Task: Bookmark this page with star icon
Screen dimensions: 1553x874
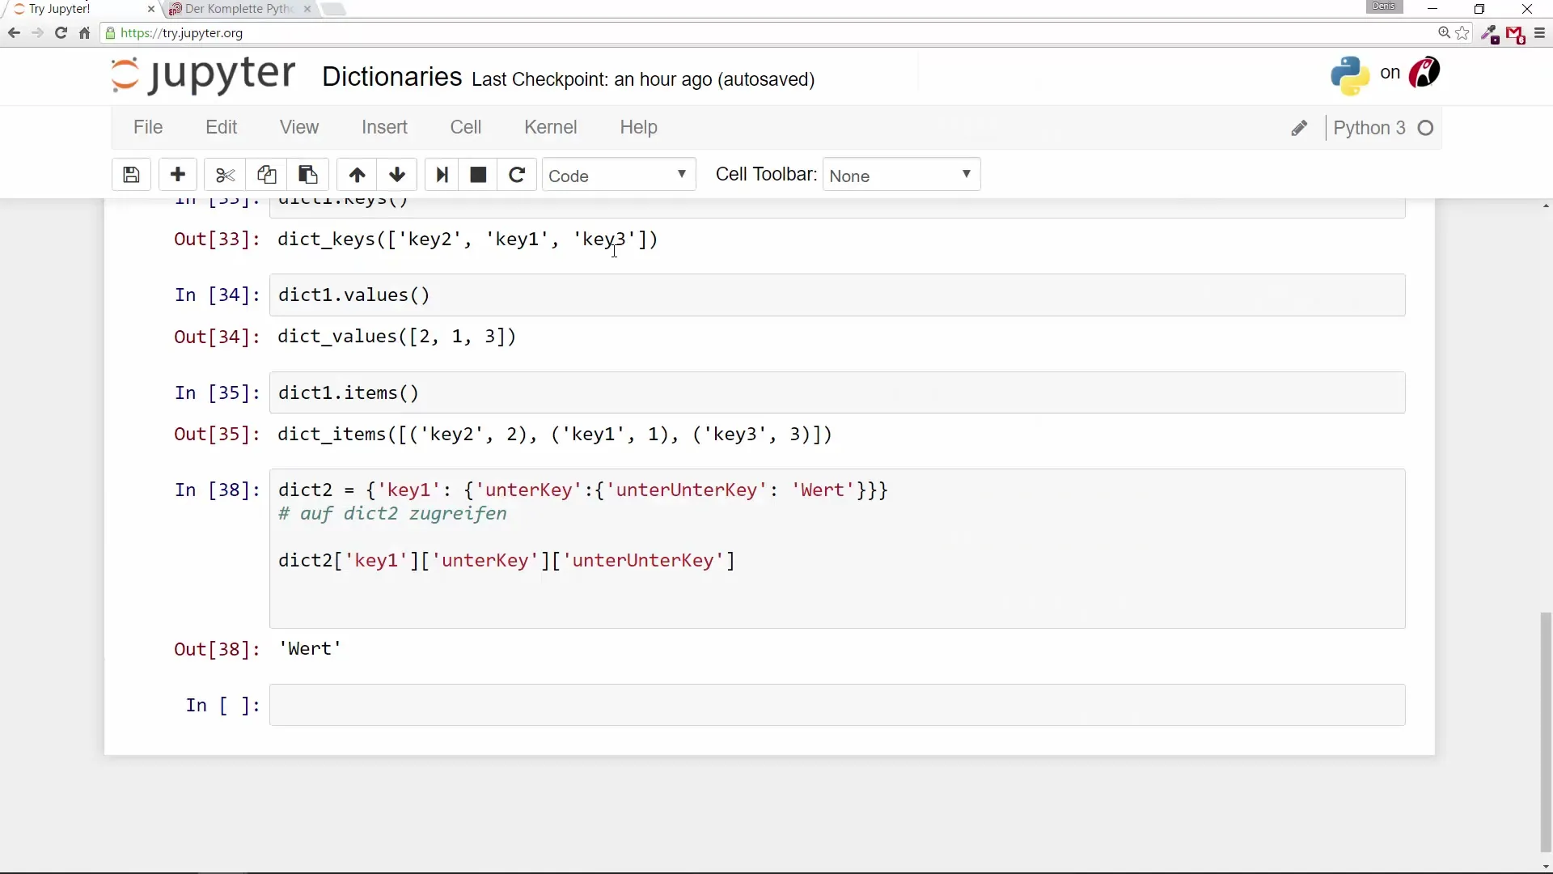Action: click(x=1462, y=33)
